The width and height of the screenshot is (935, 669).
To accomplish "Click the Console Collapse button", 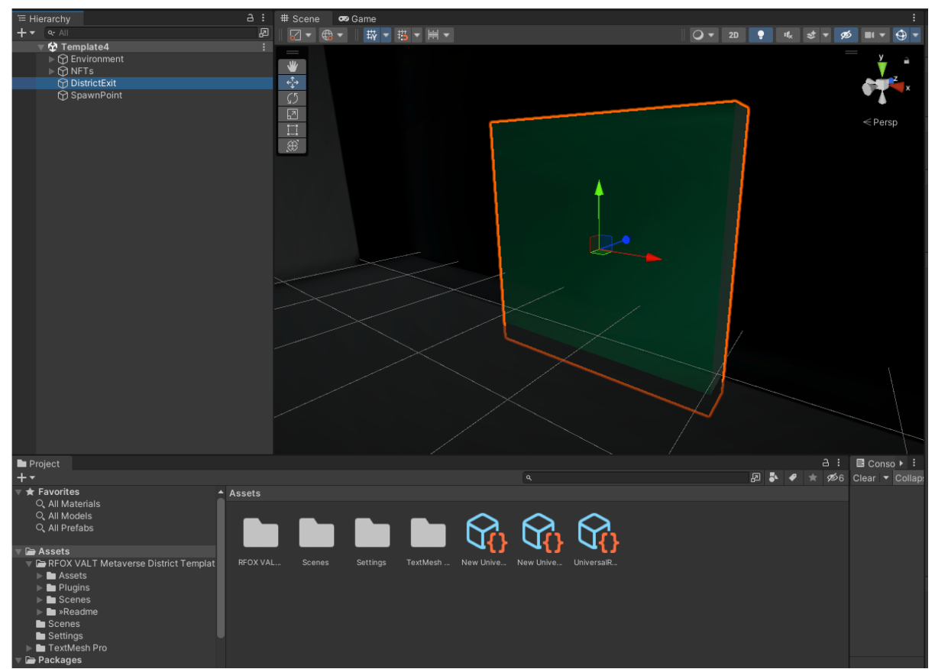I will 908,478.
